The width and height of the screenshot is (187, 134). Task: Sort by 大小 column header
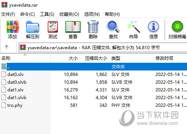(x=65, y=58)
